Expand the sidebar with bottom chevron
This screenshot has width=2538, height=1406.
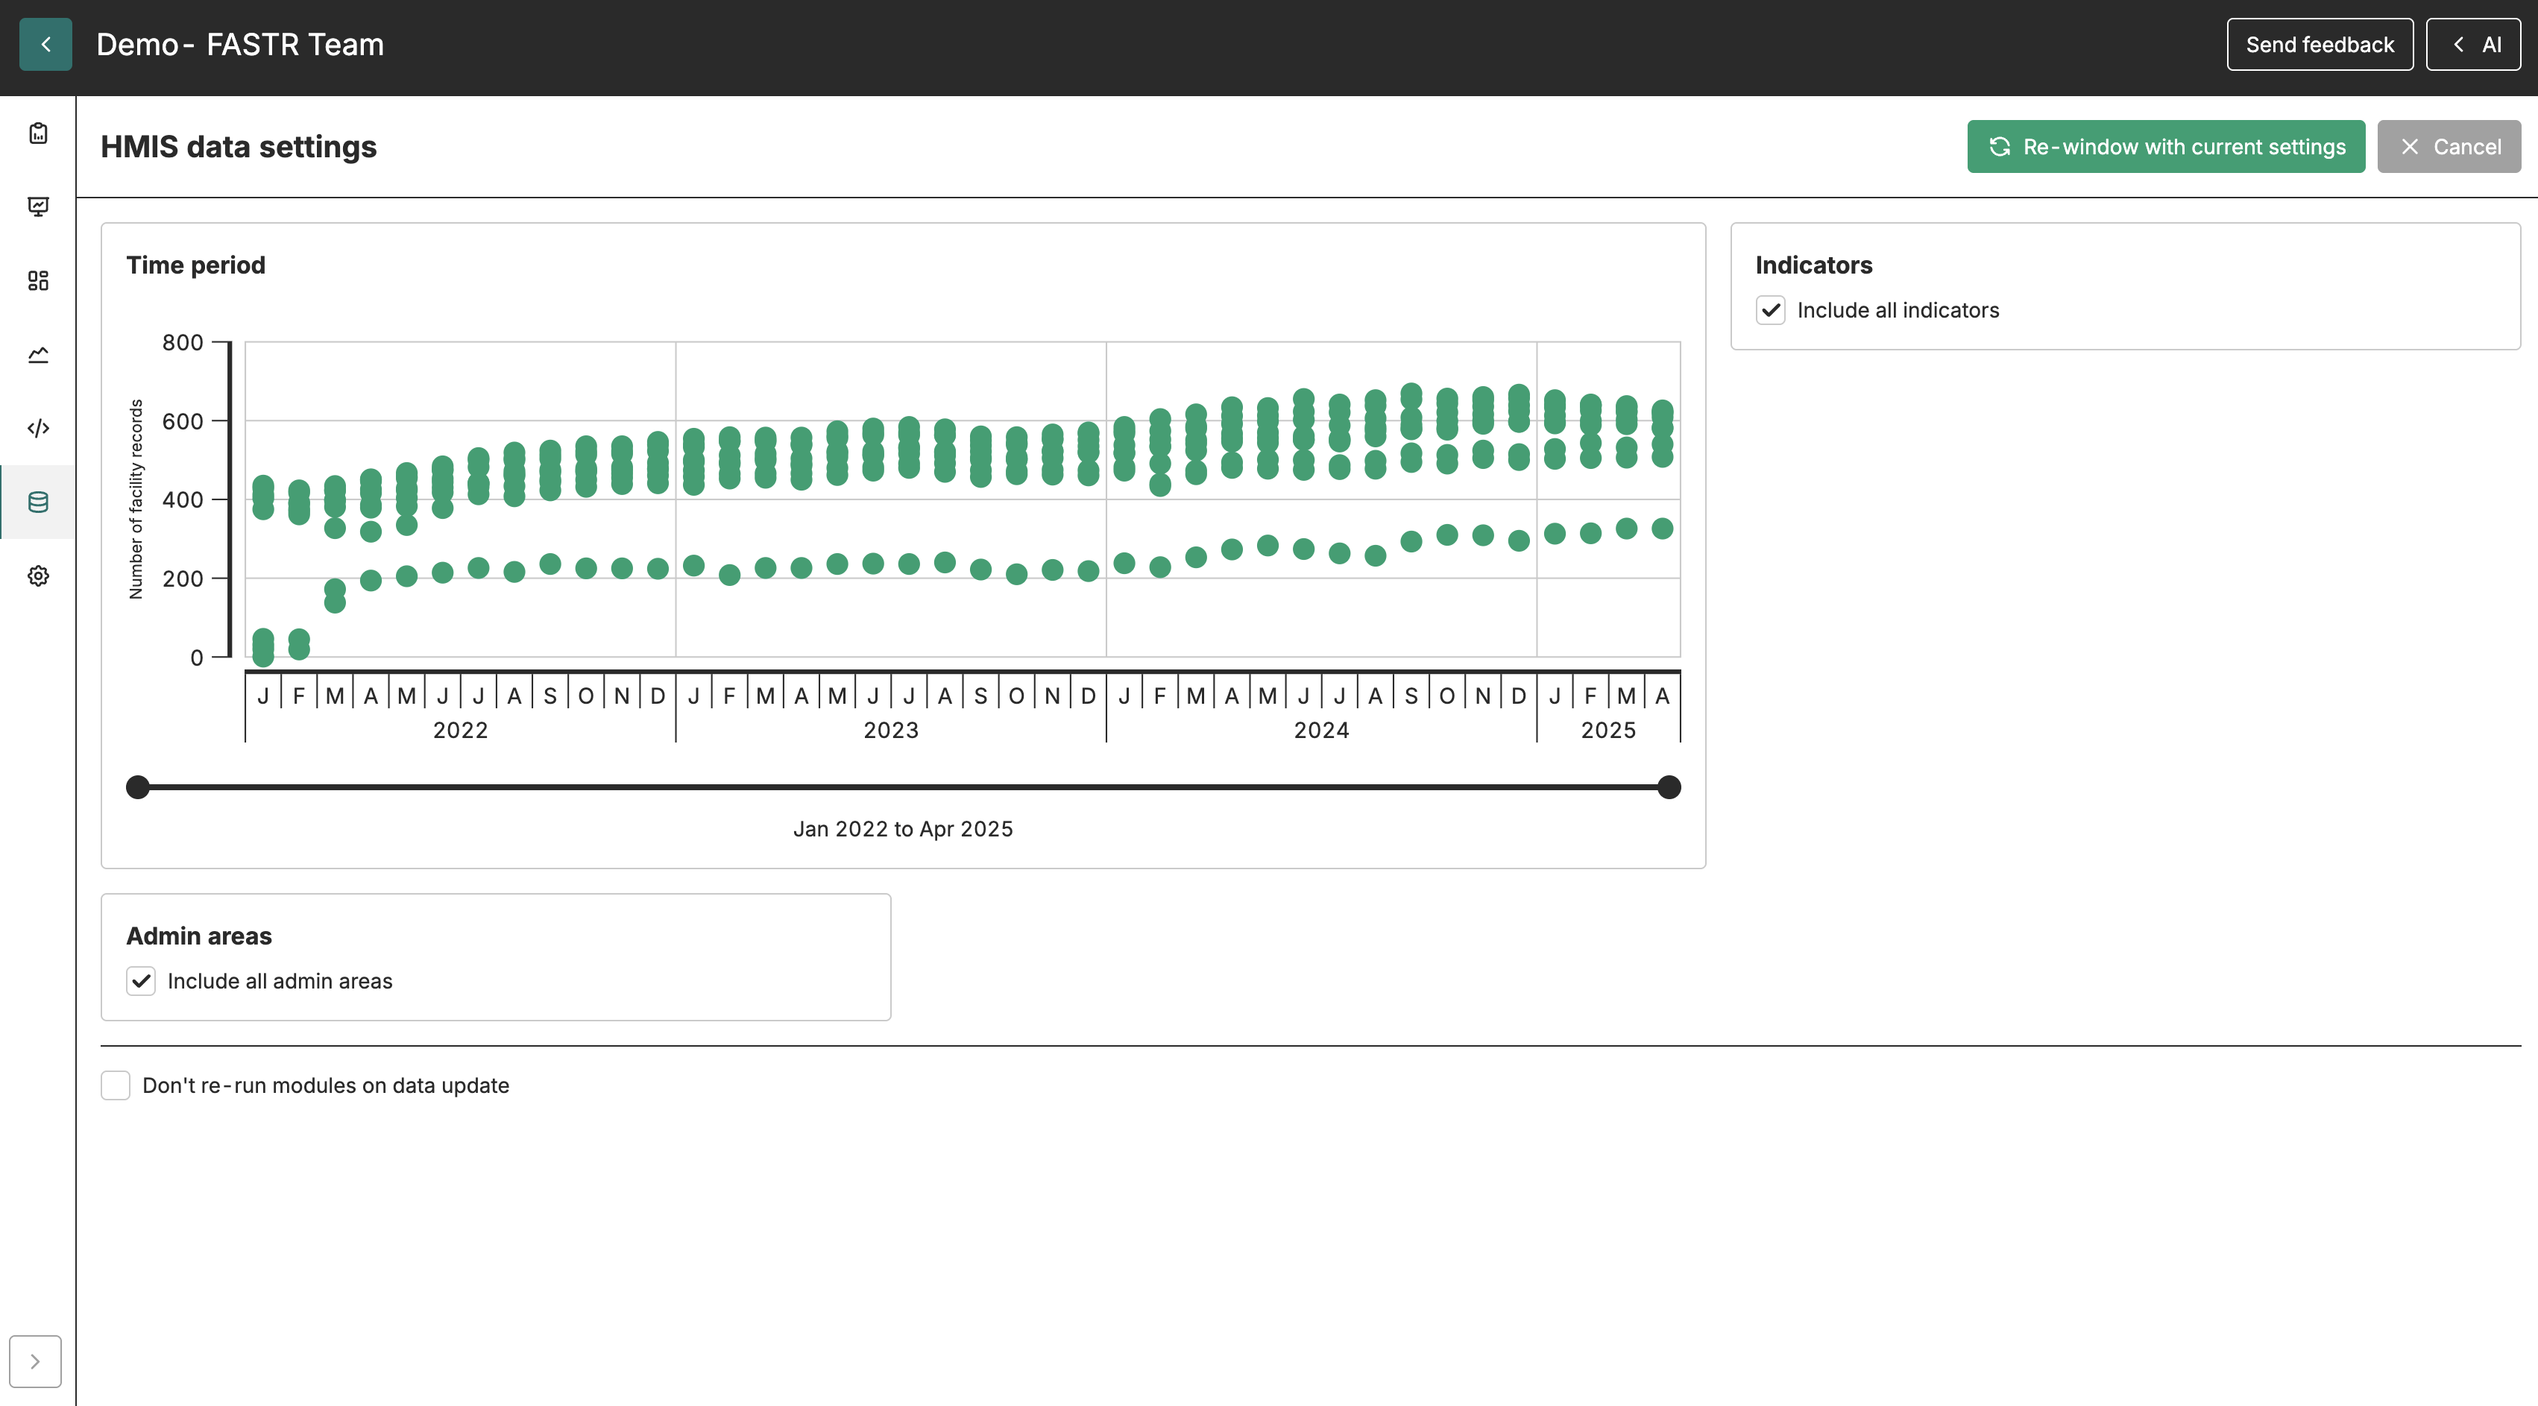(36, 1362)
